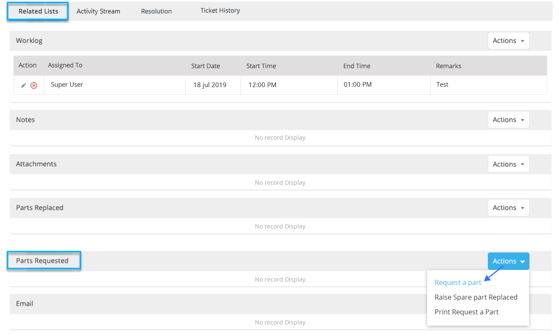Image resolution: width=559 pixels, height=335 pixels.
Task: Delete the Super User worklog entry
Action: coord(34,85)
